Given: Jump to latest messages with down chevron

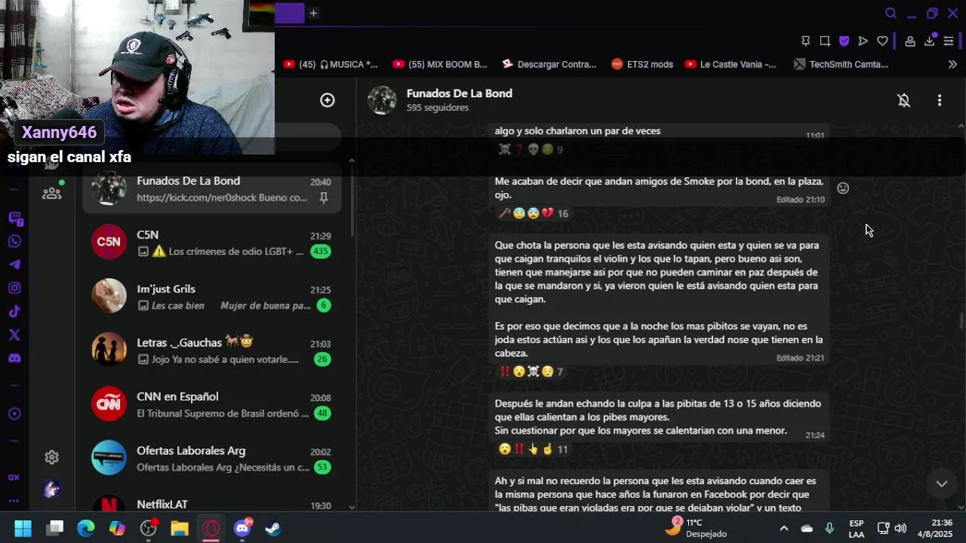Looking at the screenshot, I should 942,484.
